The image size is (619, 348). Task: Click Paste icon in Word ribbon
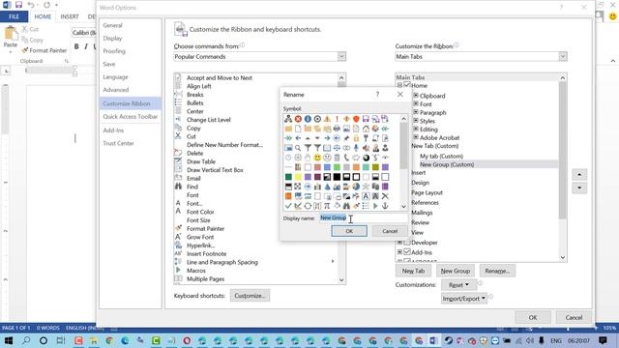coord(11,34)
